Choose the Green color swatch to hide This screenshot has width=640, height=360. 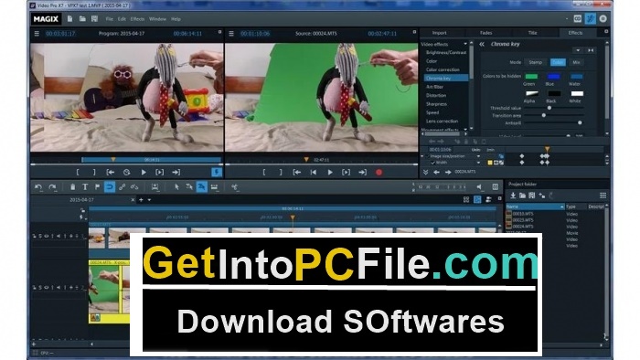click(531, 76)
